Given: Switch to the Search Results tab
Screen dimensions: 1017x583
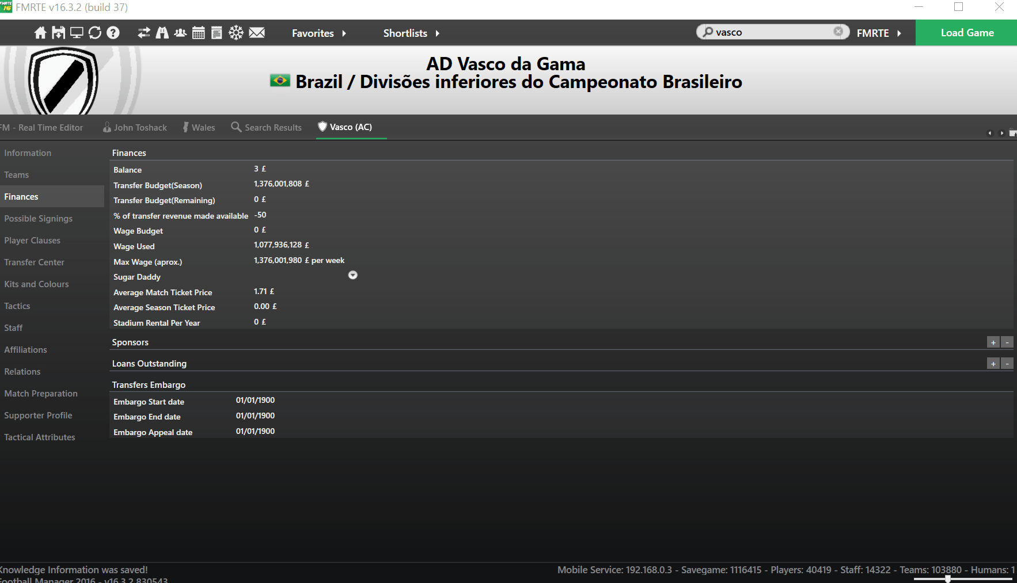Looking at the screenshot, I should coord(267,127).
